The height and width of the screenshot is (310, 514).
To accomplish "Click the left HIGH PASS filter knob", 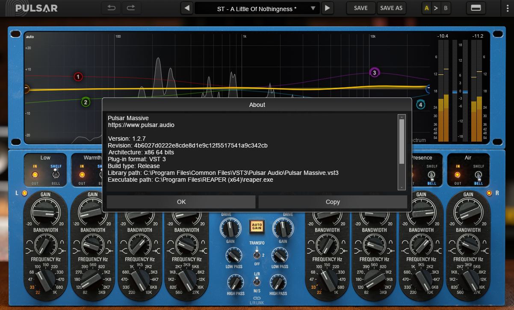I will point(235,283).
